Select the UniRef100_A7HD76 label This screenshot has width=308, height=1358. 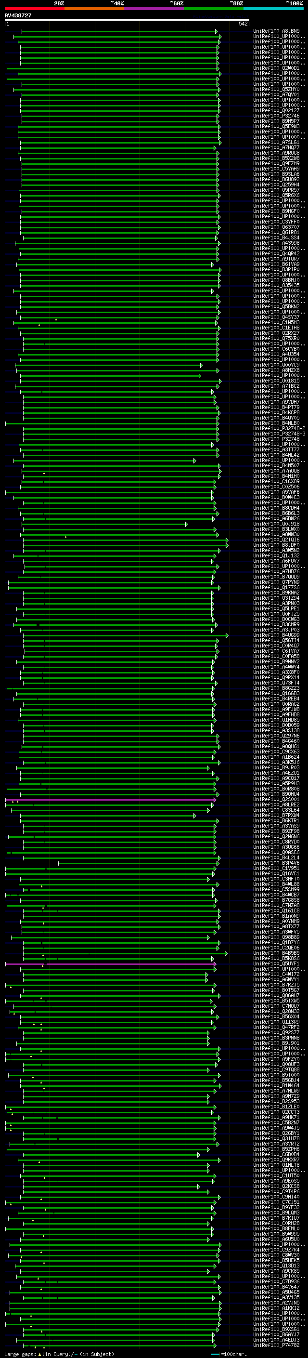tap(276, 571)
